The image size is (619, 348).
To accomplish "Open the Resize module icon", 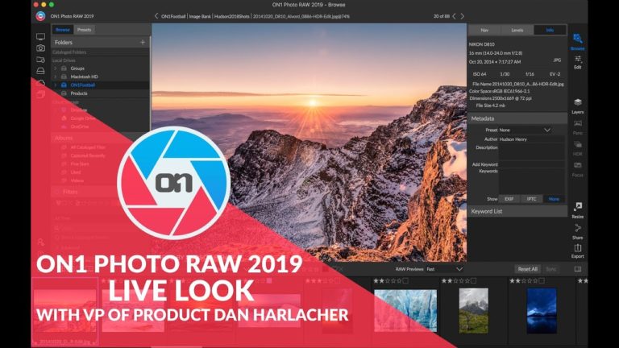I will [x=578, y=207].
